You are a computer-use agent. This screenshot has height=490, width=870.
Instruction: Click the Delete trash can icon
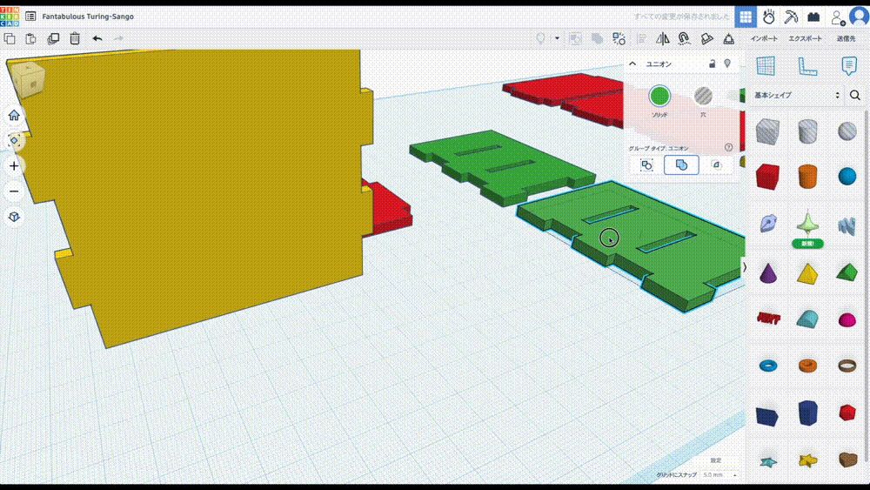pos(75,38)
